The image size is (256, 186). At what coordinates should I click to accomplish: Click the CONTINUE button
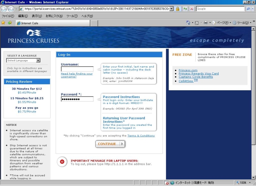(x=110, y=144)
